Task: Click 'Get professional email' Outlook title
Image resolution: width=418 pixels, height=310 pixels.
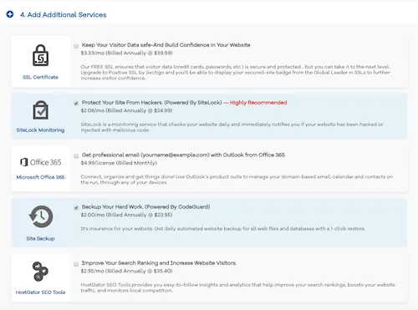Action: (x=183, y=155)
